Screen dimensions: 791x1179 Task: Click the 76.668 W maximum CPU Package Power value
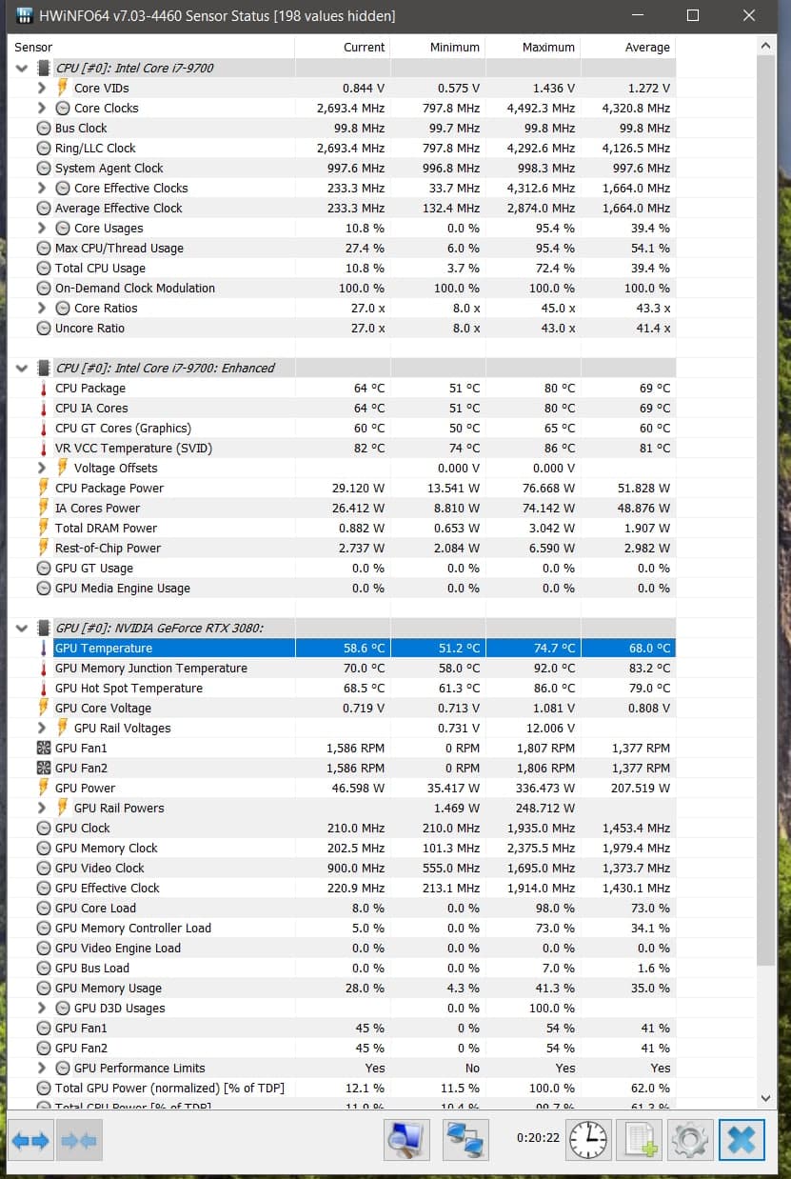(544, 488)
